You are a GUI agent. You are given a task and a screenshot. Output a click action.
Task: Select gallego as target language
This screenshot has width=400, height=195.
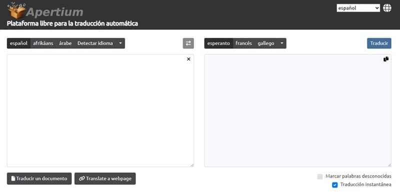click(x=266, y=43)
